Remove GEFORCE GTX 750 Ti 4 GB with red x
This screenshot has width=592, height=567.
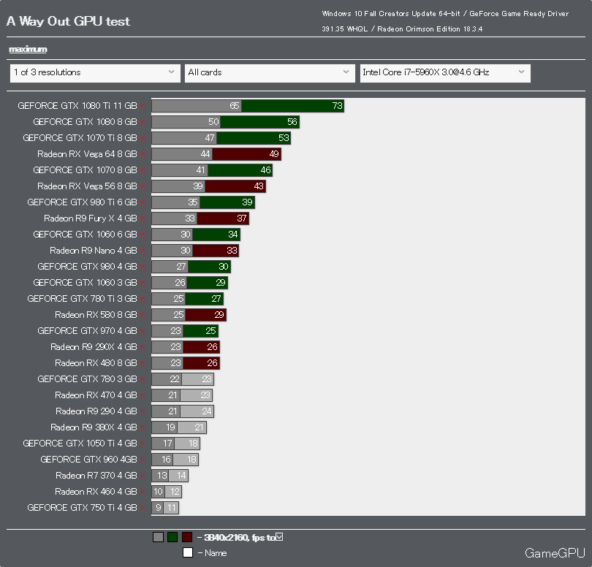[143, 508]
